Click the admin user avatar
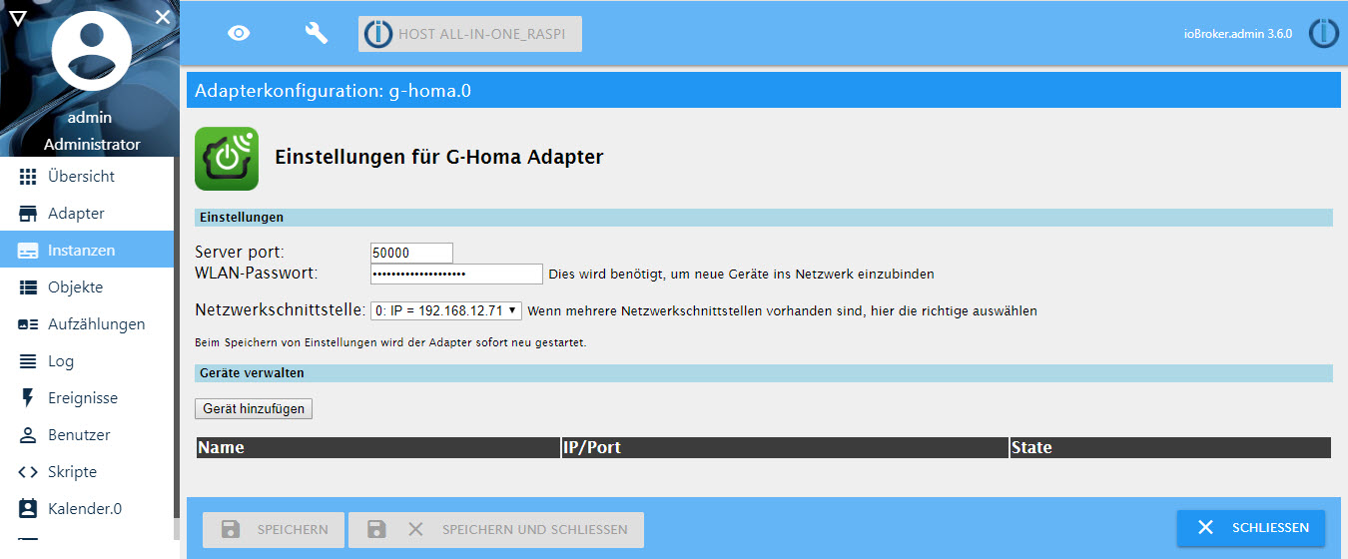 (90, 52)
